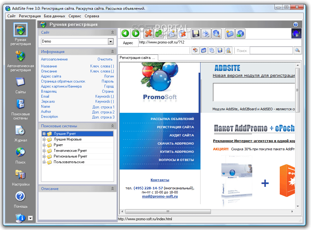Collapse the Описание panel
The width and height of the screenshot is (311, 230).
[112, 189]
